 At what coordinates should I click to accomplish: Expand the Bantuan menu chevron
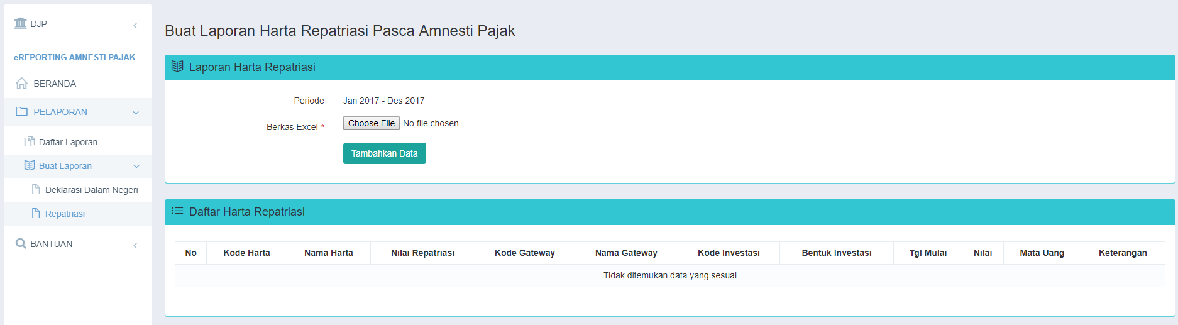pyautogui.click(x=135, y=245)
